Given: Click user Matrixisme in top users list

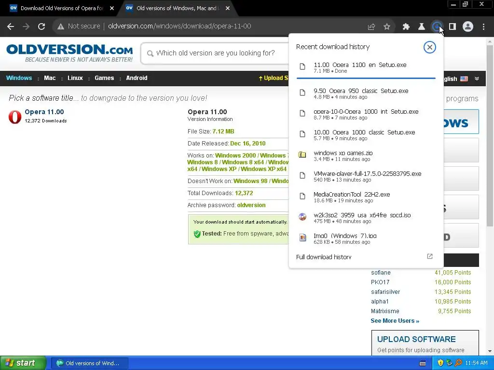Looking at the screenshot, I should (385, 311).
